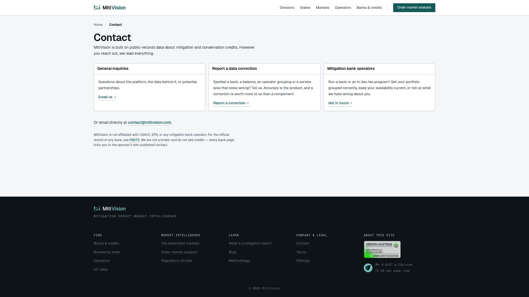Image resolution: width=529 pixels, height=297 pixels.
Task: Click the Report a data correction heading
Action: pyautogui.click(x=234, y=69)
